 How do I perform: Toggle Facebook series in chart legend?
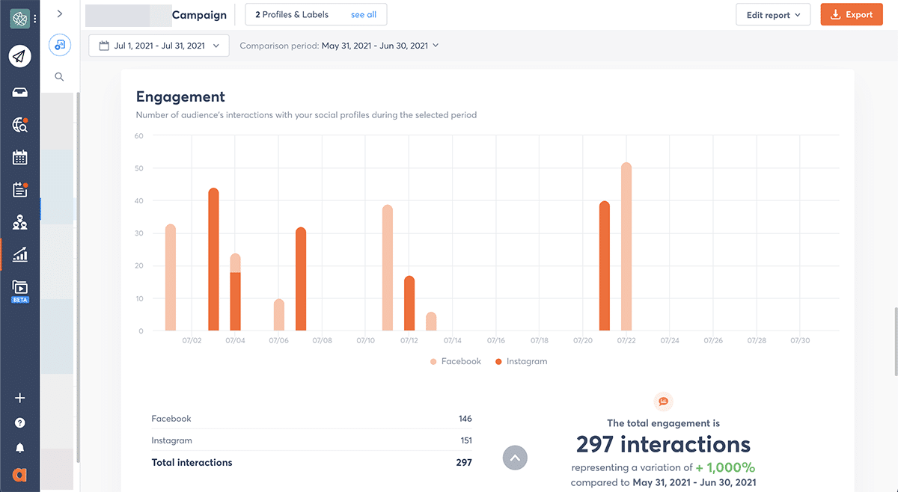455,361
